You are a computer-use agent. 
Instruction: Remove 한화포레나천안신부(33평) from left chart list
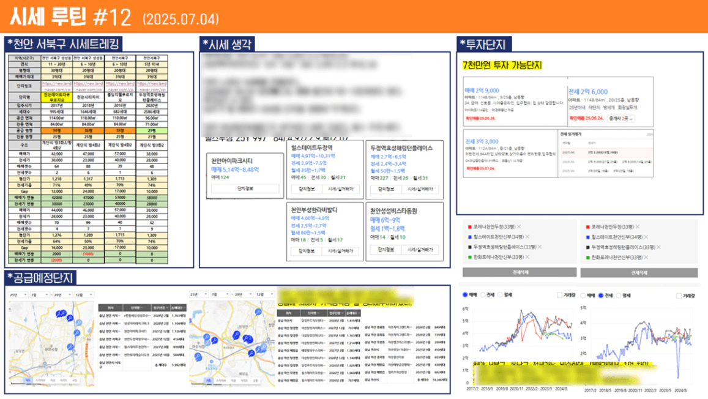[x=528, y=258]
